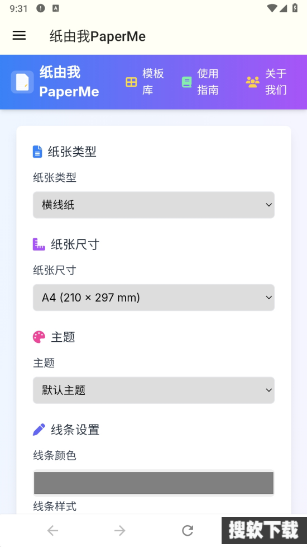Open the 关于我们 navigation link
The height and width of the screenshot is (547, 307).
[276, 82]
